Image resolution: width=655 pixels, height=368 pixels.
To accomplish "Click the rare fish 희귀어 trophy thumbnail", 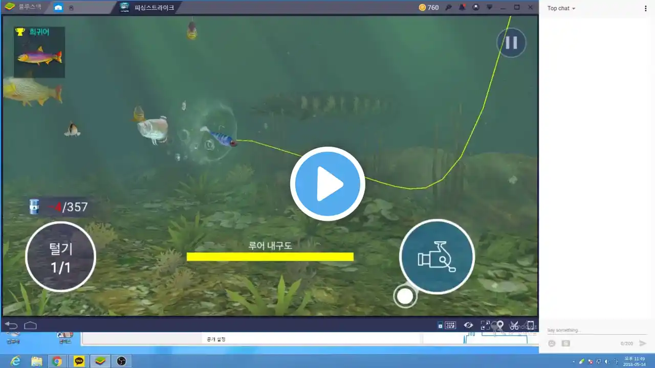I will 39,52.
